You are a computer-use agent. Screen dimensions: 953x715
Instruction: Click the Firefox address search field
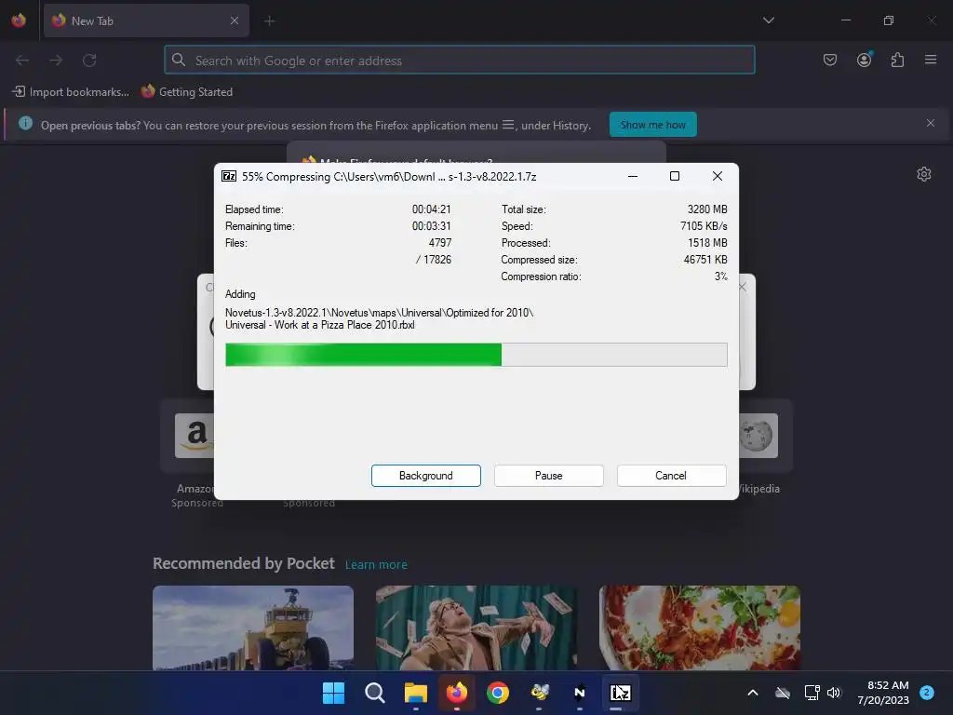pos(460,61)
